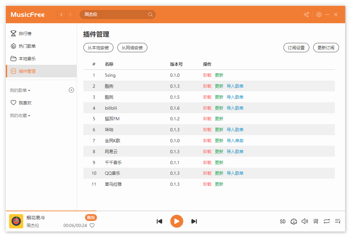This screenshot has height=238, width=351.
Task: Click the sparkle theme icon in header
Action: (x=306, y=15)
